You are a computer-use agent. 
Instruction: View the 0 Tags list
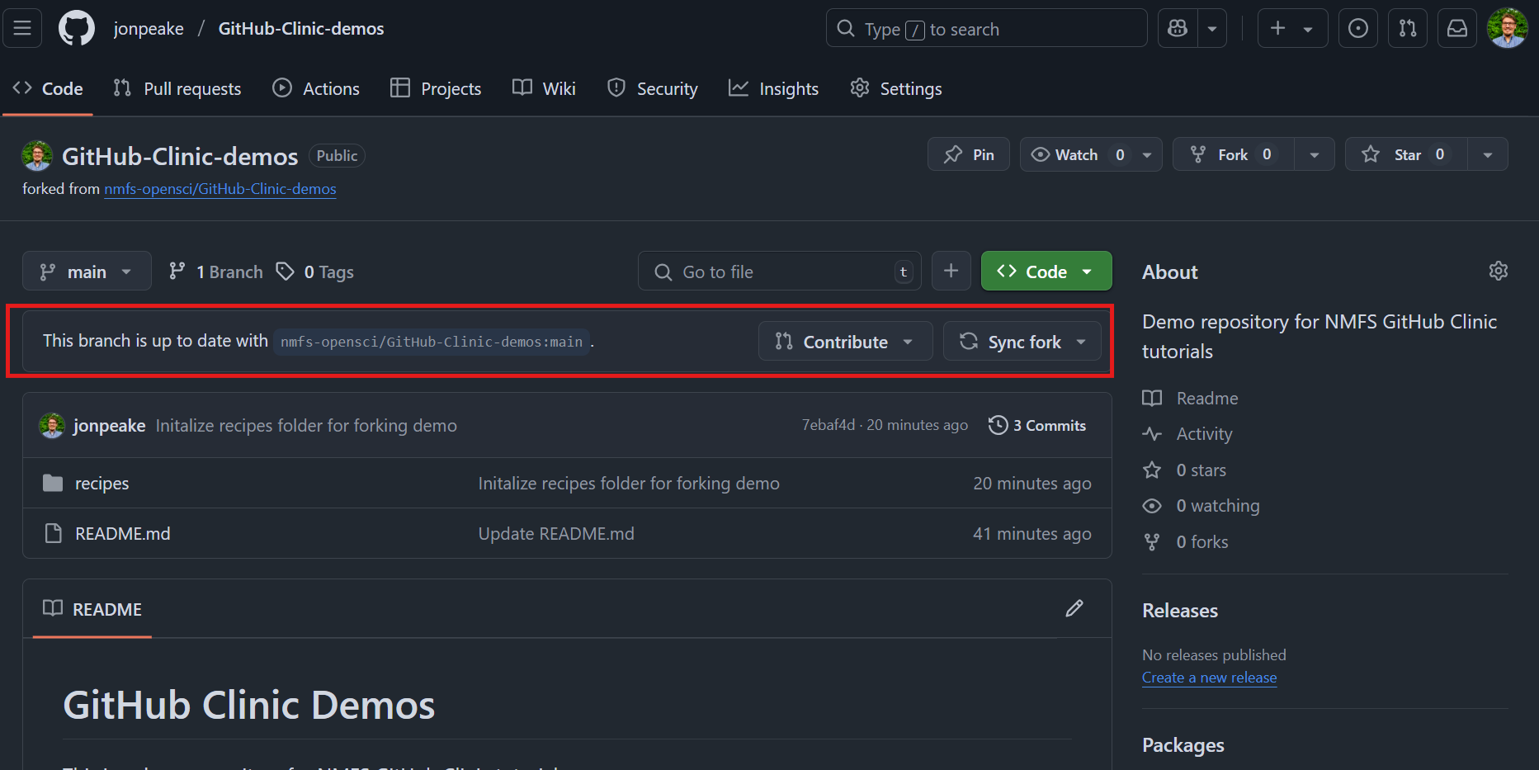pyautogui.click(x=315, y=272)
